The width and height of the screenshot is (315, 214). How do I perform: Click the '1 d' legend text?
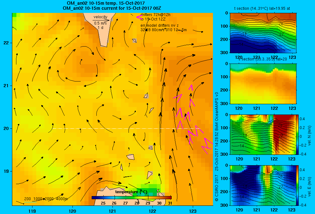(x=100, y=27)
